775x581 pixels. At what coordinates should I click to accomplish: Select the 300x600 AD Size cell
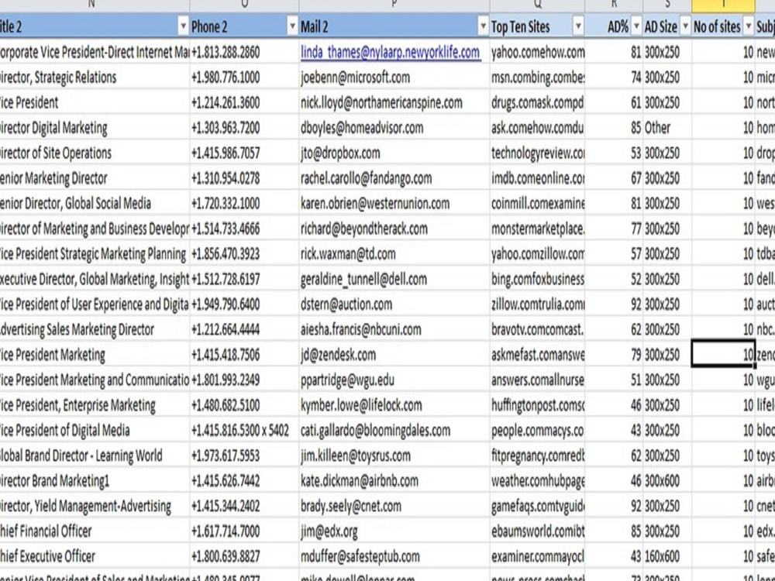tap(666, 480)
